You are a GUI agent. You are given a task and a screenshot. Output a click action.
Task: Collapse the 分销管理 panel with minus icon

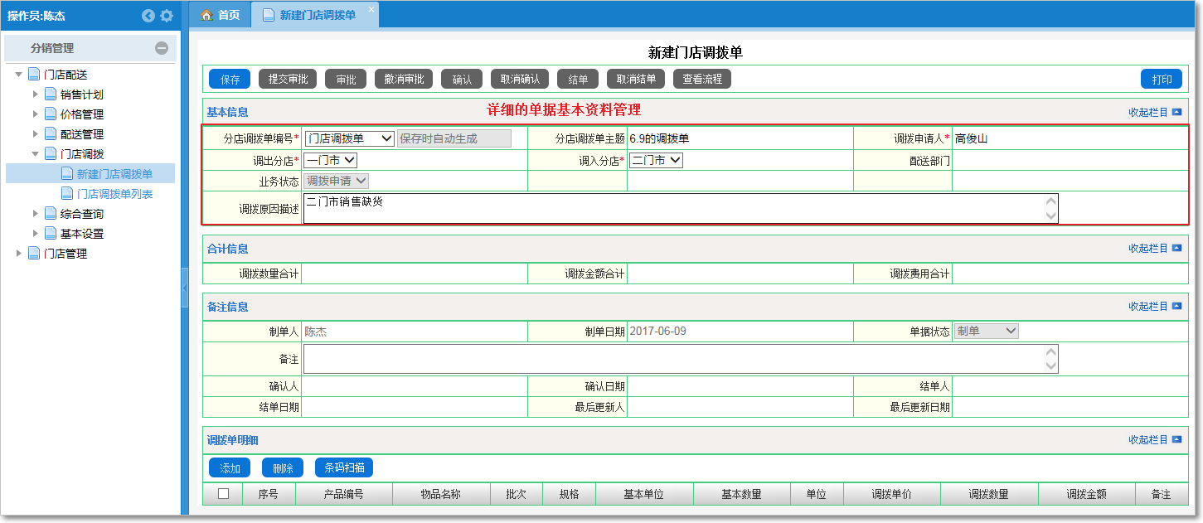click(162, 49)
